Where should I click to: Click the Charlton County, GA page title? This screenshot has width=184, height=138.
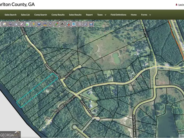17,5
